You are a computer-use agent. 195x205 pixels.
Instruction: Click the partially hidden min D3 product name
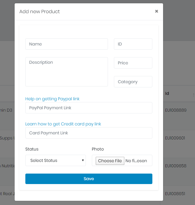pyautogui.click(x=6, y=110)
